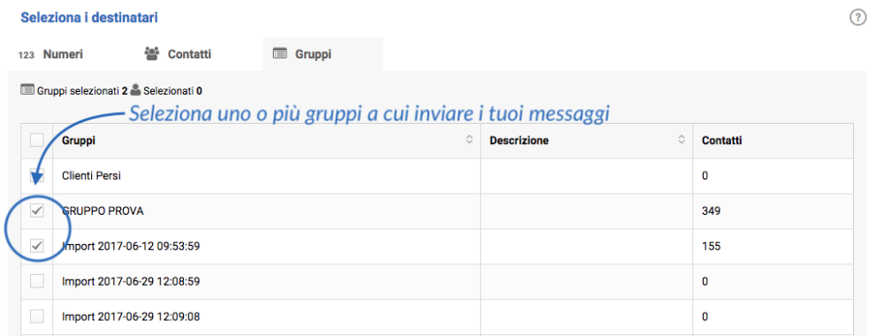Click the Descrizione column header label
This screenshot has height=336, width=884.
519,141
